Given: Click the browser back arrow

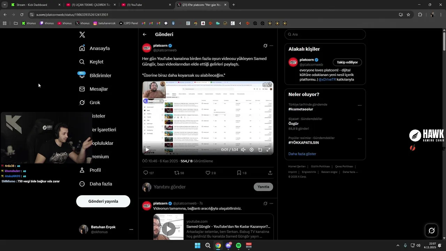Looking at the screenshot, I should point(5,15).
